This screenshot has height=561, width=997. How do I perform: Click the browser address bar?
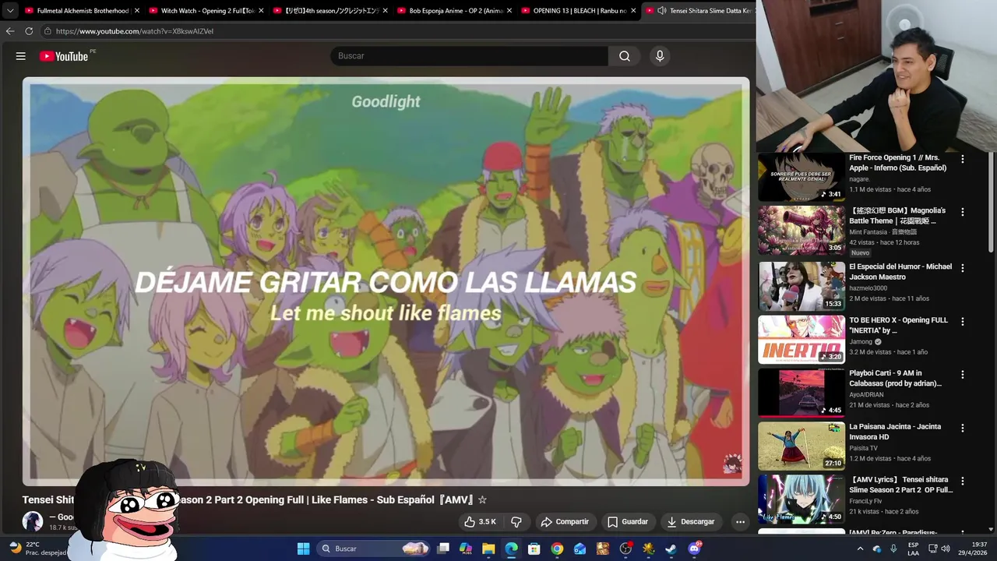click(397, 31)
